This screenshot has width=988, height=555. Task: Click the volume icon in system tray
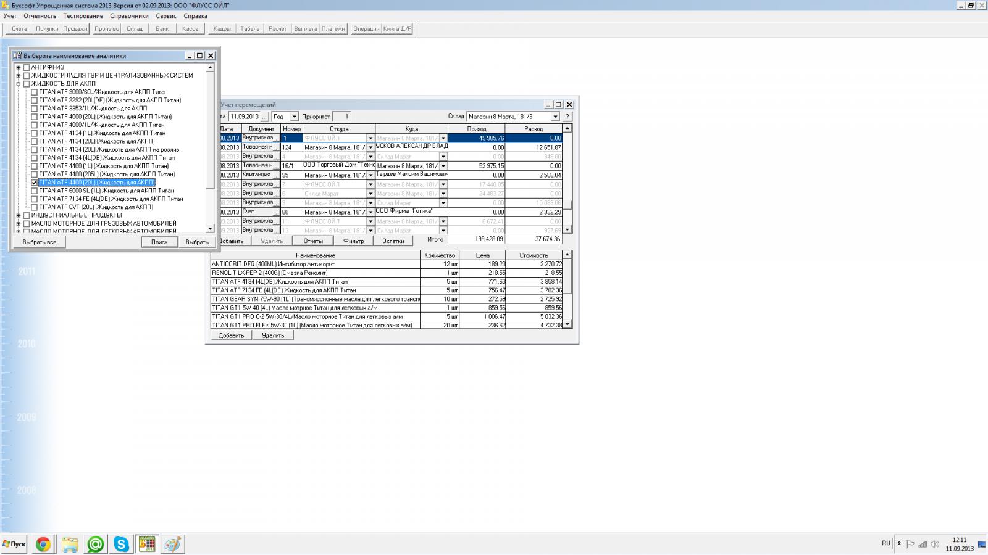pos(935,544)
